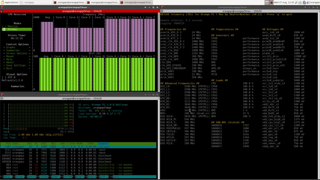320x180 pixels.
Task: Expand the Summaries control option
Action: click(12, 50)
